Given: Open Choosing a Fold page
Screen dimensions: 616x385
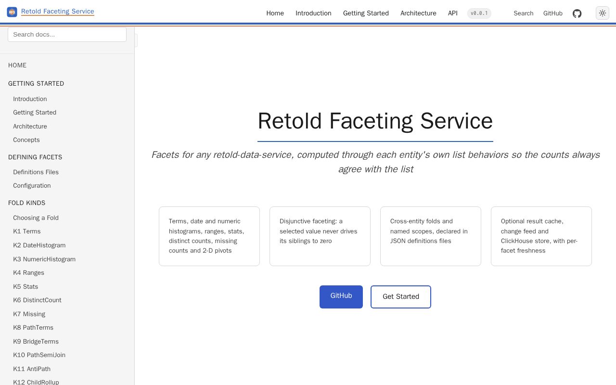Looking at the screenshot, I should [x=36, y=218].
